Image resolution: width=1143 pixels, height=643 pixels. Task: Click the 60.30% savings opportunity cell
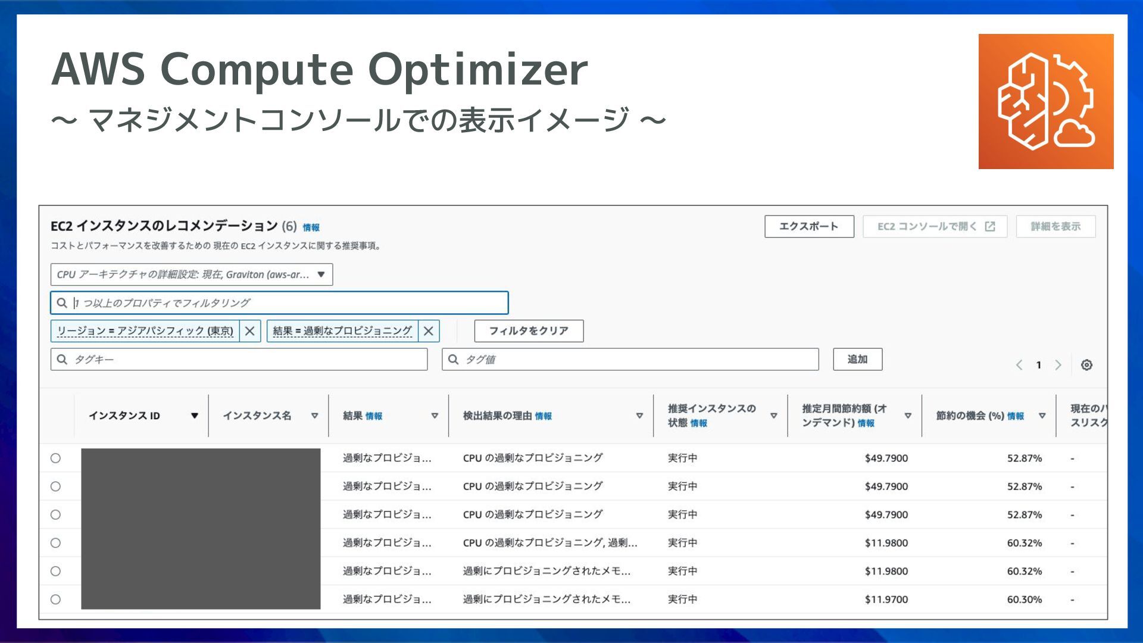click(x=1024, y=600)
